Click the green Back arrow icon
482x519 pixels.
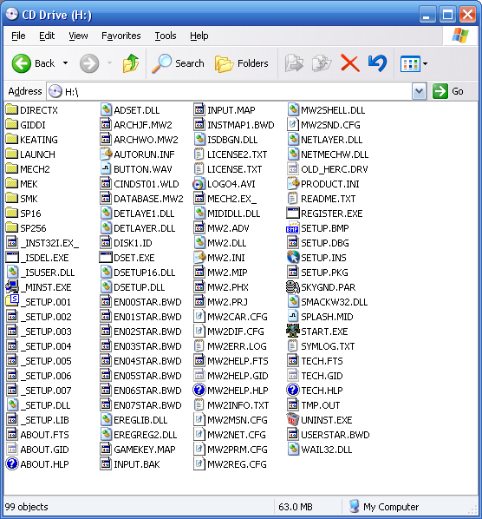coord(22,63)
